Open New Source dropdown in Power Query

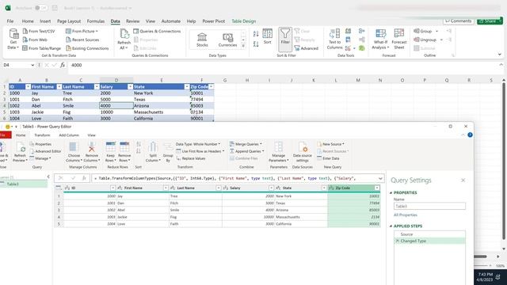click(x=331, y=144)
